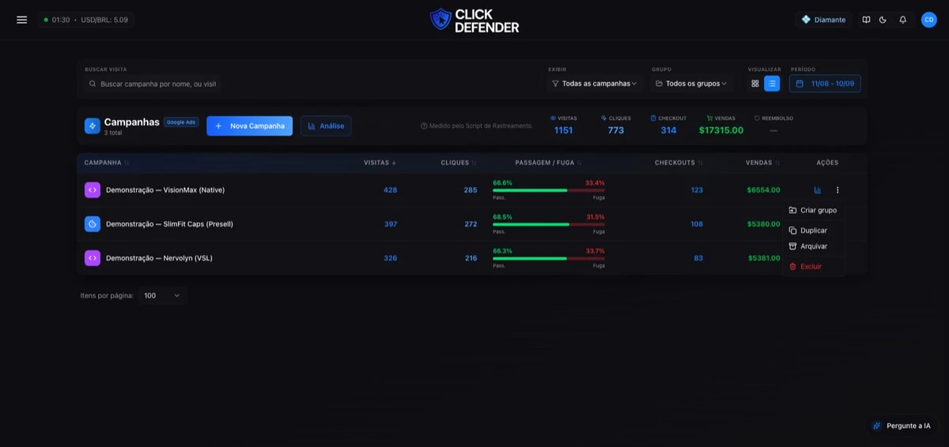Create a Nova Campanha
The height and width of the screenshot is (447, 949).
(x=250, y=126)
